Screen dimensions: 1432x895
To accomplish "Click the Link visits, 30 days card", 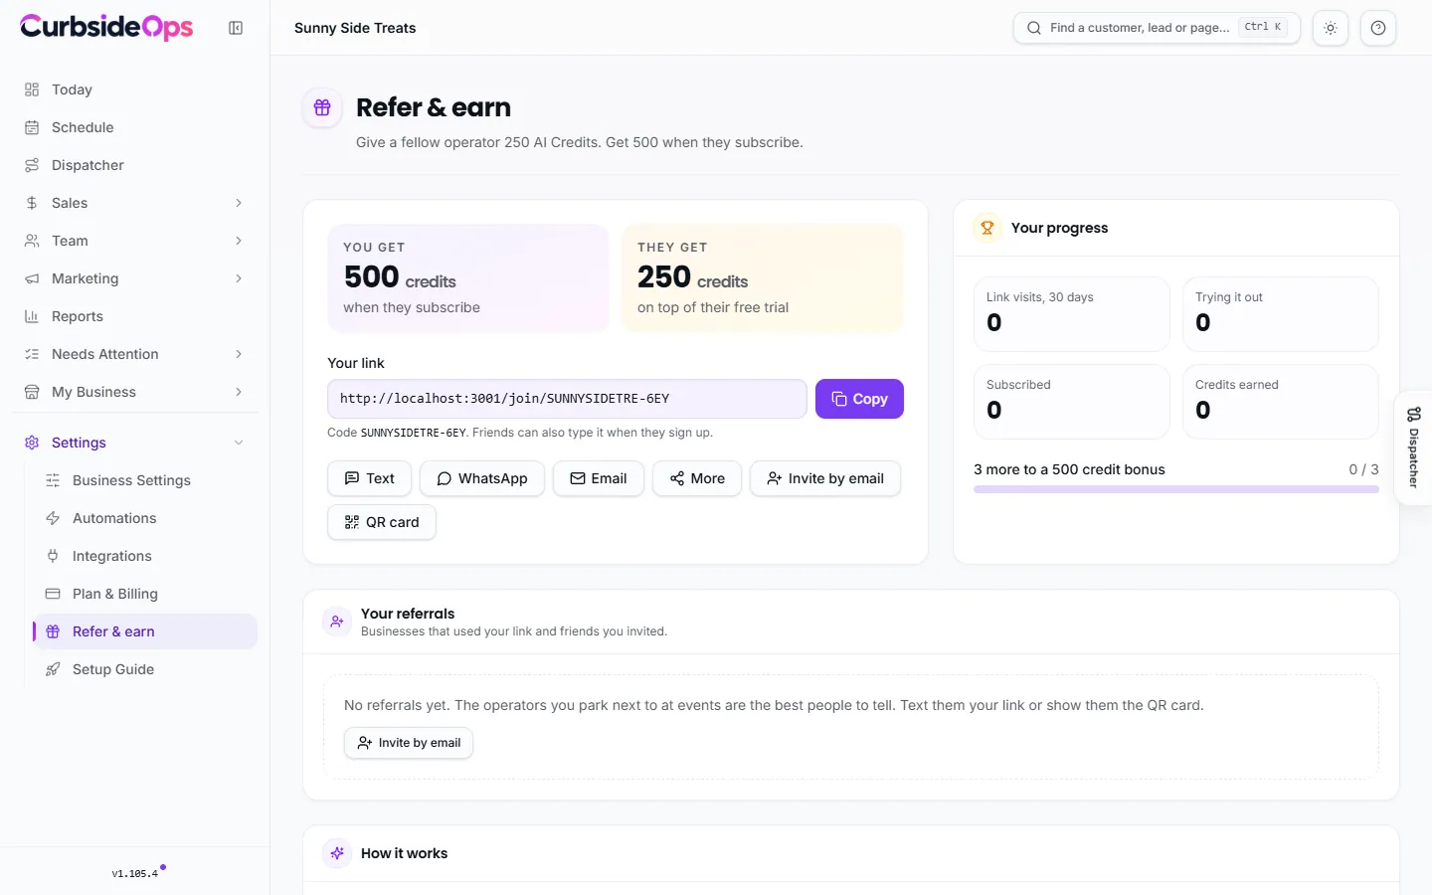I will tap(1072, 314).
